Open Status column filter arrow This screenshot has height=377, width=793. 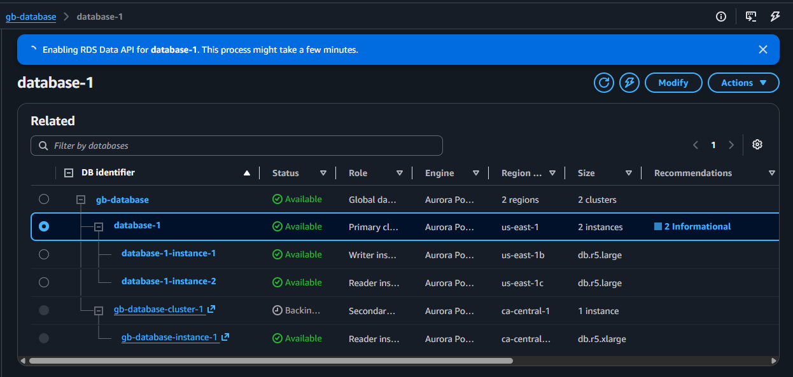[x=323, y=173]
